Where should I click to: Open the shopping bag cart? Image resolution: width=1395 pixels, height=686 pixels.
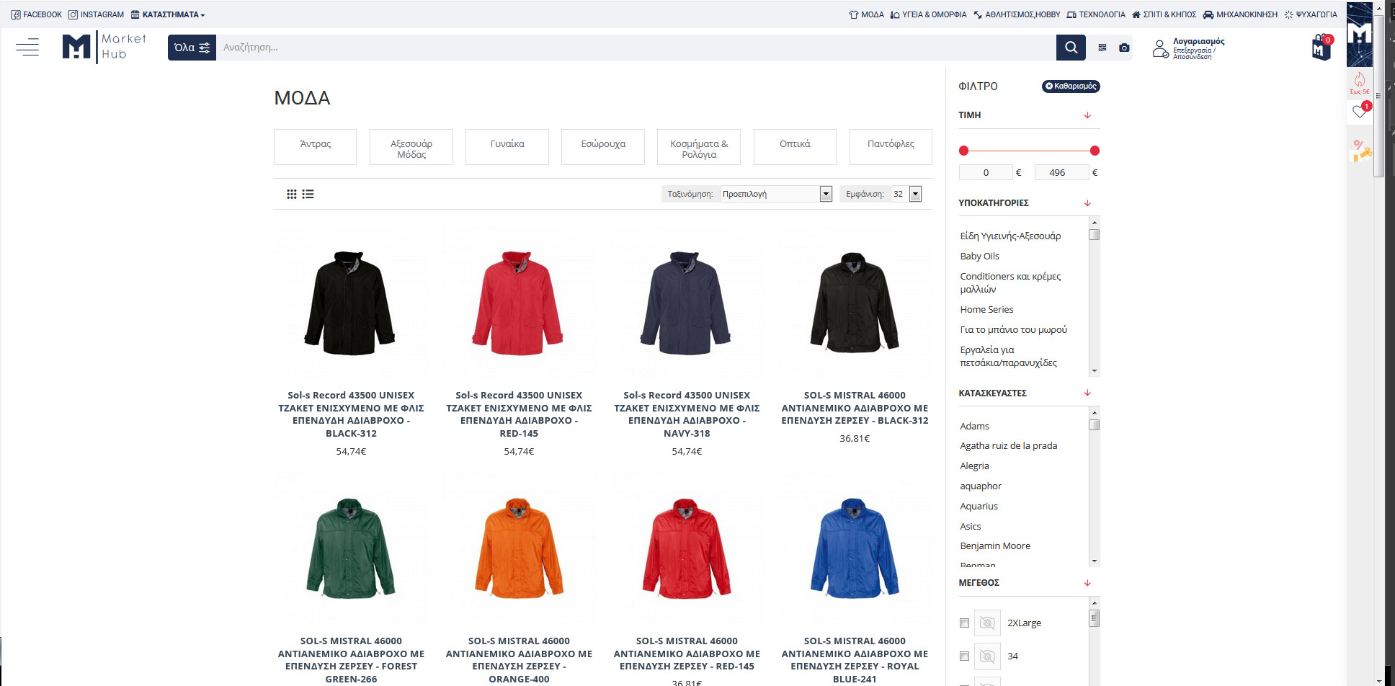(x=1322, y=48)
